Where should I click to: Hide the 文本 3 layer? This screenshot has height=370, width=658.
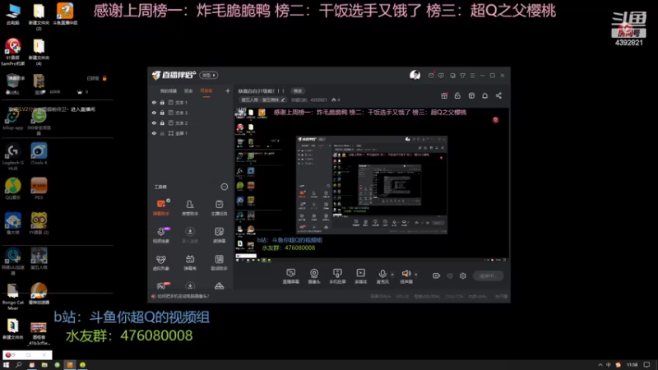pyautogui.click(x=154, y=113)
